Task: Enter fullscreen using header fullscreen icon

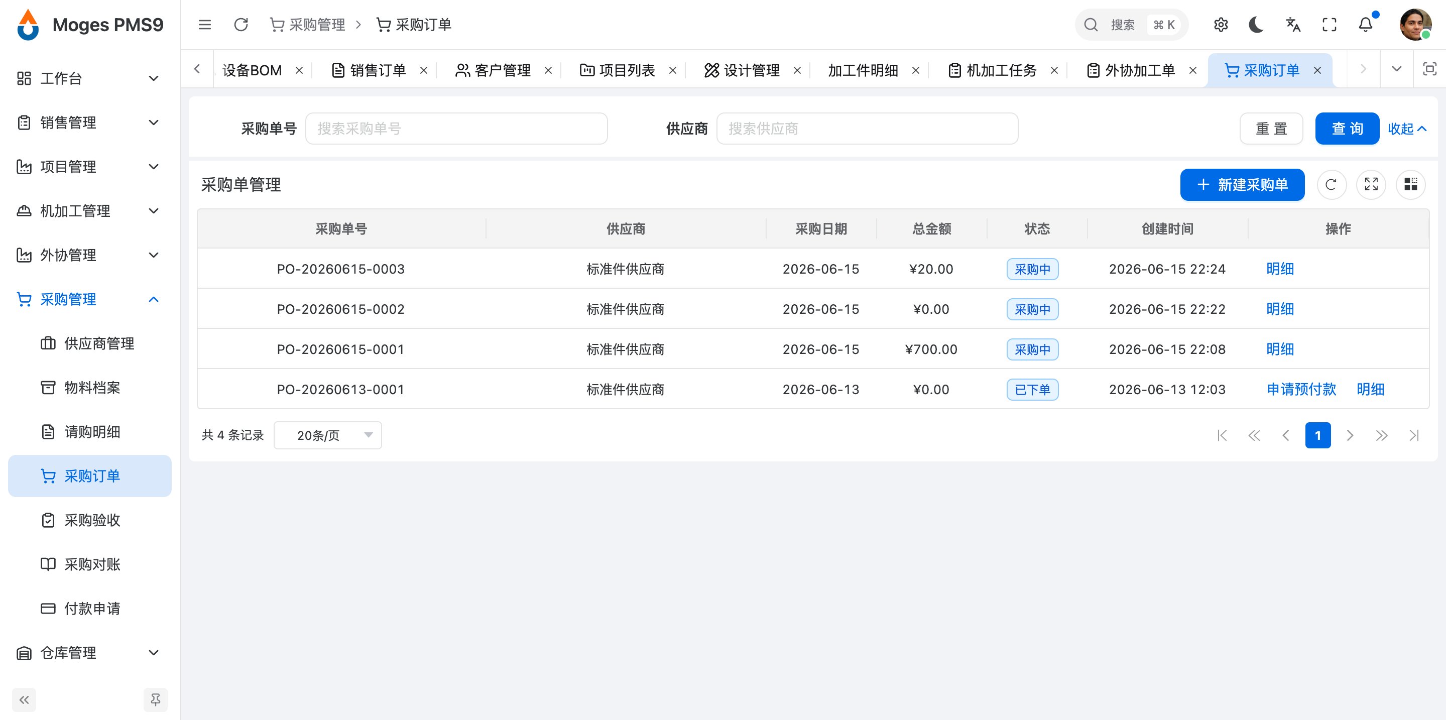Action: coord(1329,25)
